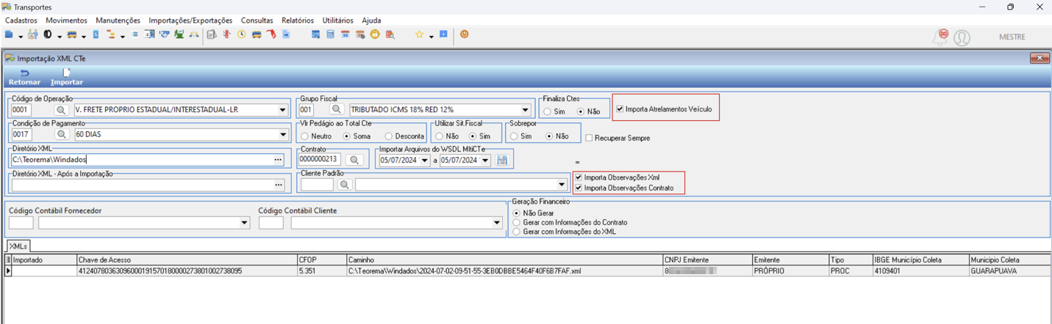Click the calendar 30 toolbar icon

pos(345,34)
